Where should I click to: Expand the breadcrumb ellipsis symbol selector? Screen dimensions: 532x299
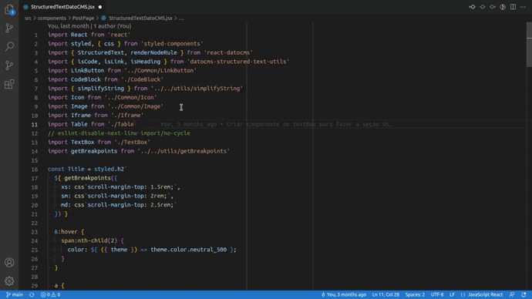tap(181, 18)
